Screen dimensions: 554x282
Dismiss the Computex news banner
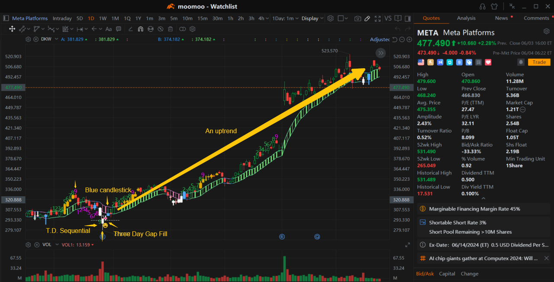(546, 258)
